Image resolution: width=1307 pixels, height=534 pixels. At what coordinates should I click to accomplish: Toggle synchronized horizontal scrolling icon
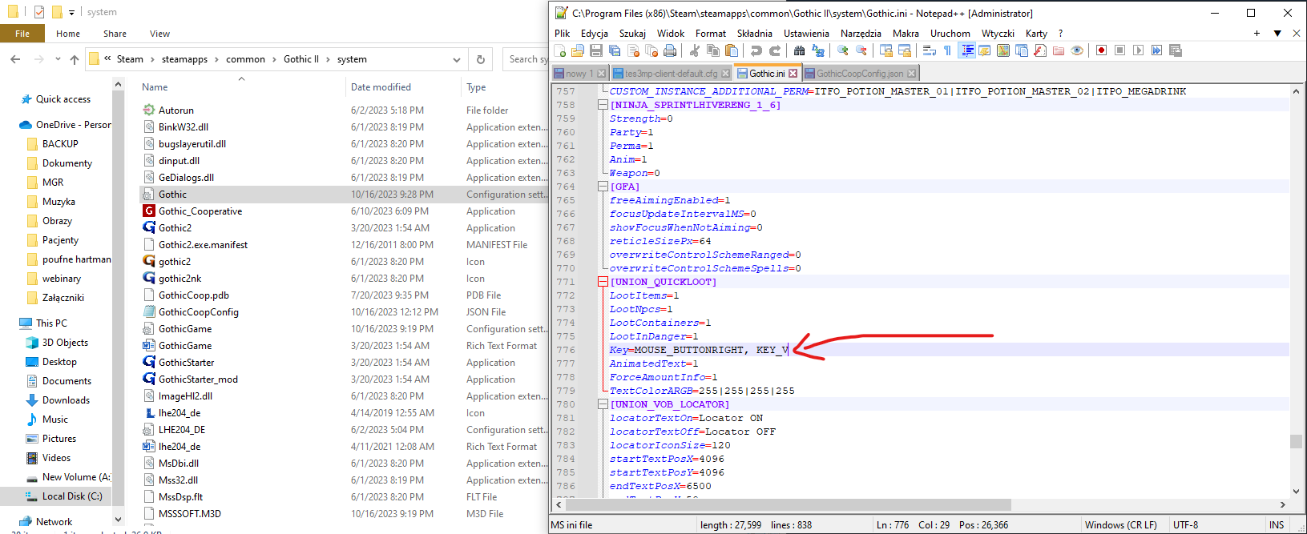click(904, 50)
